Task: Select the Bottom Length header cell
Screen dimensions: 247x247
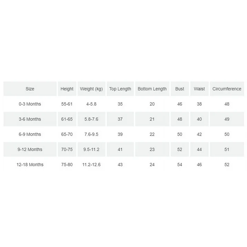Action: [152, 89]
